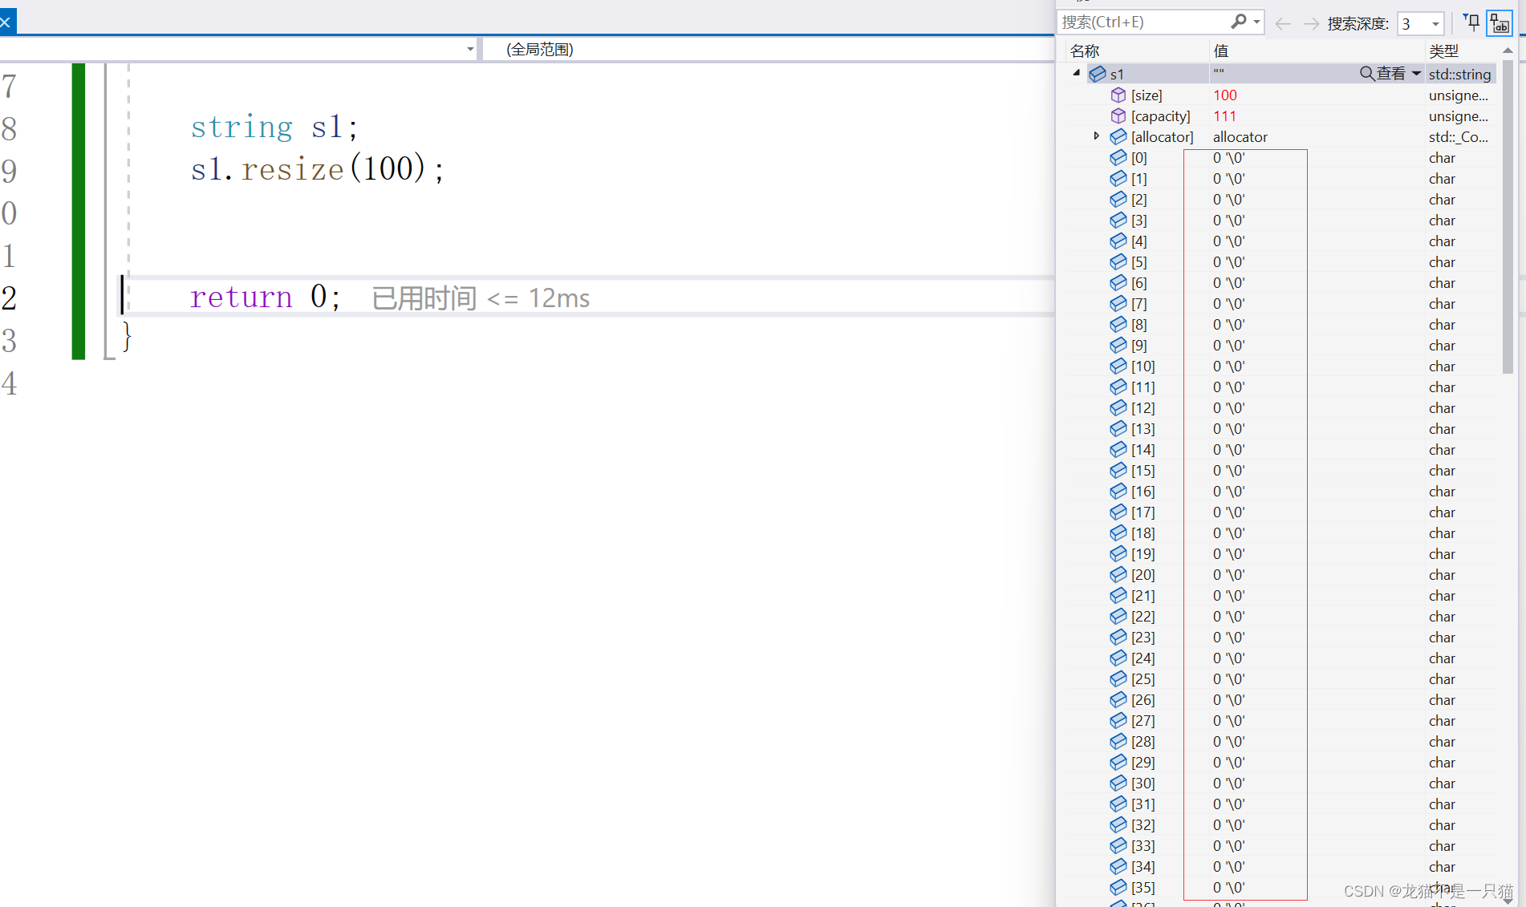Click the [capacity] property icon
The width and height of the screenshot is (1526, 907).
point(1118,115)
